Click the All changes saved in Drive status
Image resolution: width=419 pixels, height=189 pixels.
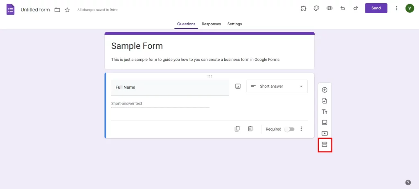(97, 10)
